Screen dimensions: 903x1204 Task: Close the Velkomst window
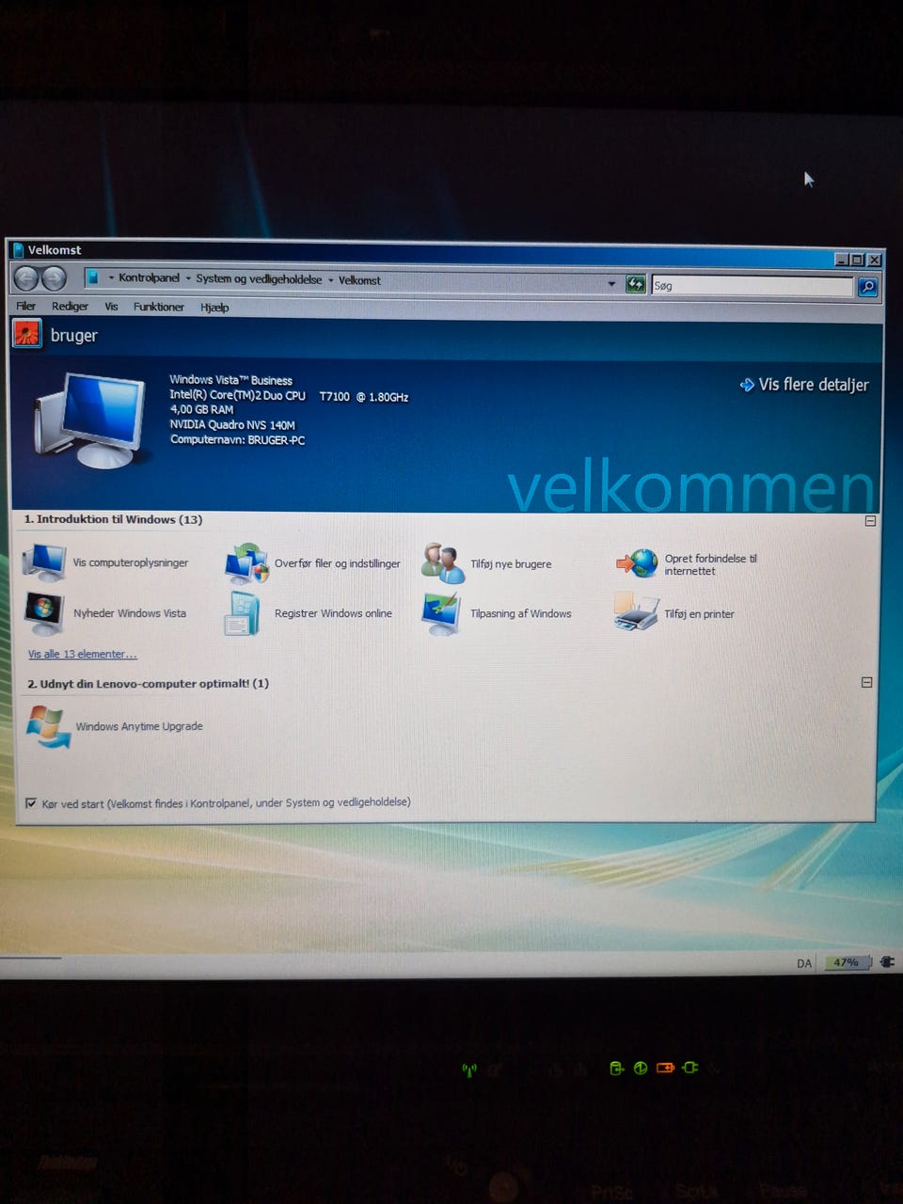point(874,260)
